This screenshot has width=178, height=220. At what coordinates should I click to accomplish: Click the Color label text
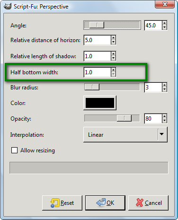(18, 103)
